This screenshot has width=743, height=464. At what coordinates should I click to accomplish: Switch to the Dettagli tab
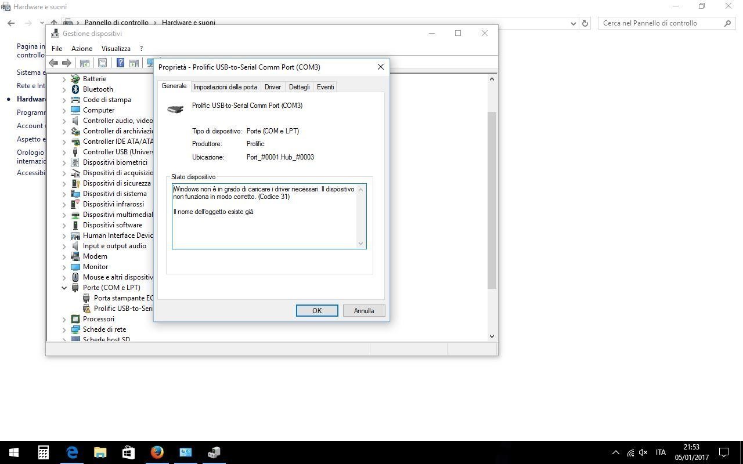299,87
